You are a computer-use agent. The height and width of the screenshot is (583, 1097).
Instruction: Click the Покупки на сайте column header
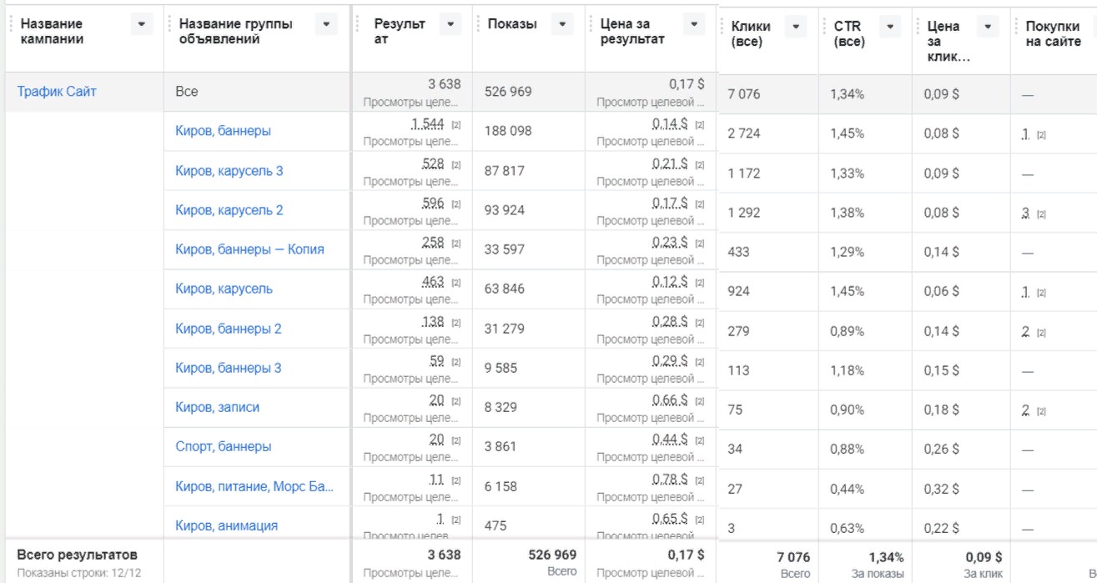pyautogui.click(x=1051, y=35)
